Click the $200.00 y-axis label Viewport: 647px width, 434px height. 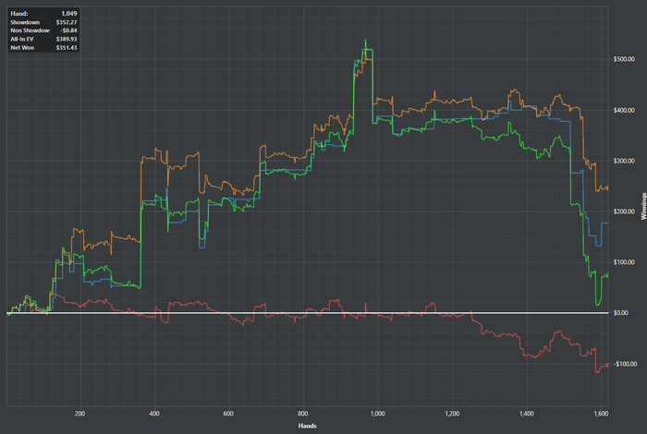point(624,211)
